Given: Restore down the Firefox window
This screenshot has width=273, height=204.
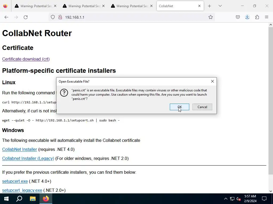Looking at the screenshot, I should 255,6.
